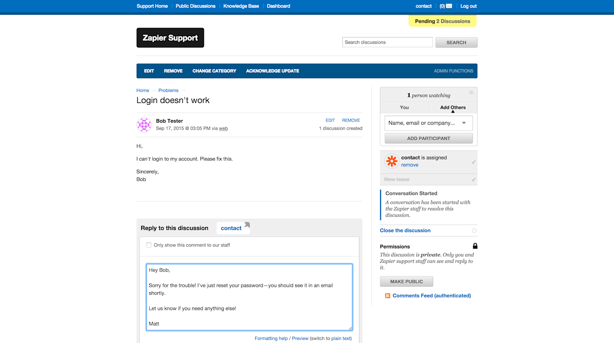This screenshot has height=343, width=614.
Task: Open the Knowledge Base
Action: coord(241,6)
